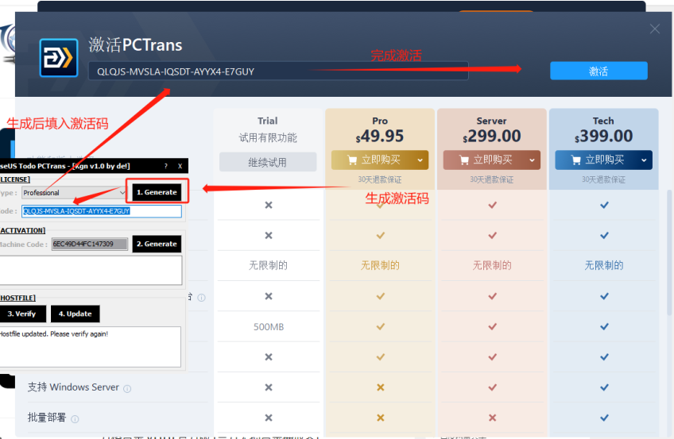Click the Machine Code field in keygen

(x=90, y=244)
